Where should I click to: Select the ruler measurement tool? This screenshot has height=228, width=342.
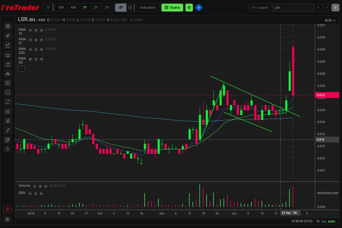8,36
